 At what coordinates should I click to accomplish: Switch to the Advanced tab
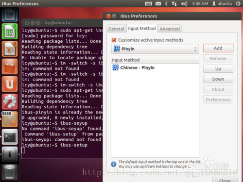coord(170,29)
